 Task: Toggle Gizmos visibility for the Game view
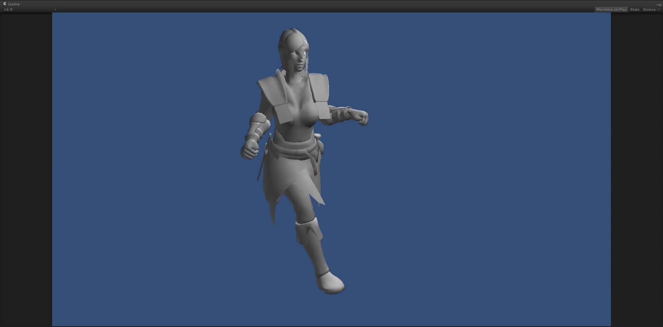650,9
